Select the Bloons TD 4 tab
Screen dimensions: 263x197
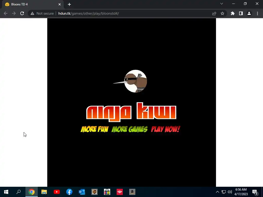[33, 4]
